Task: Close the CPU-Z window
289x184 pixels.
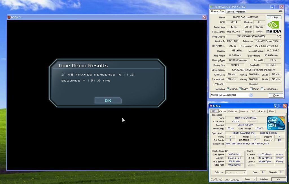Action: coord(285,106)
